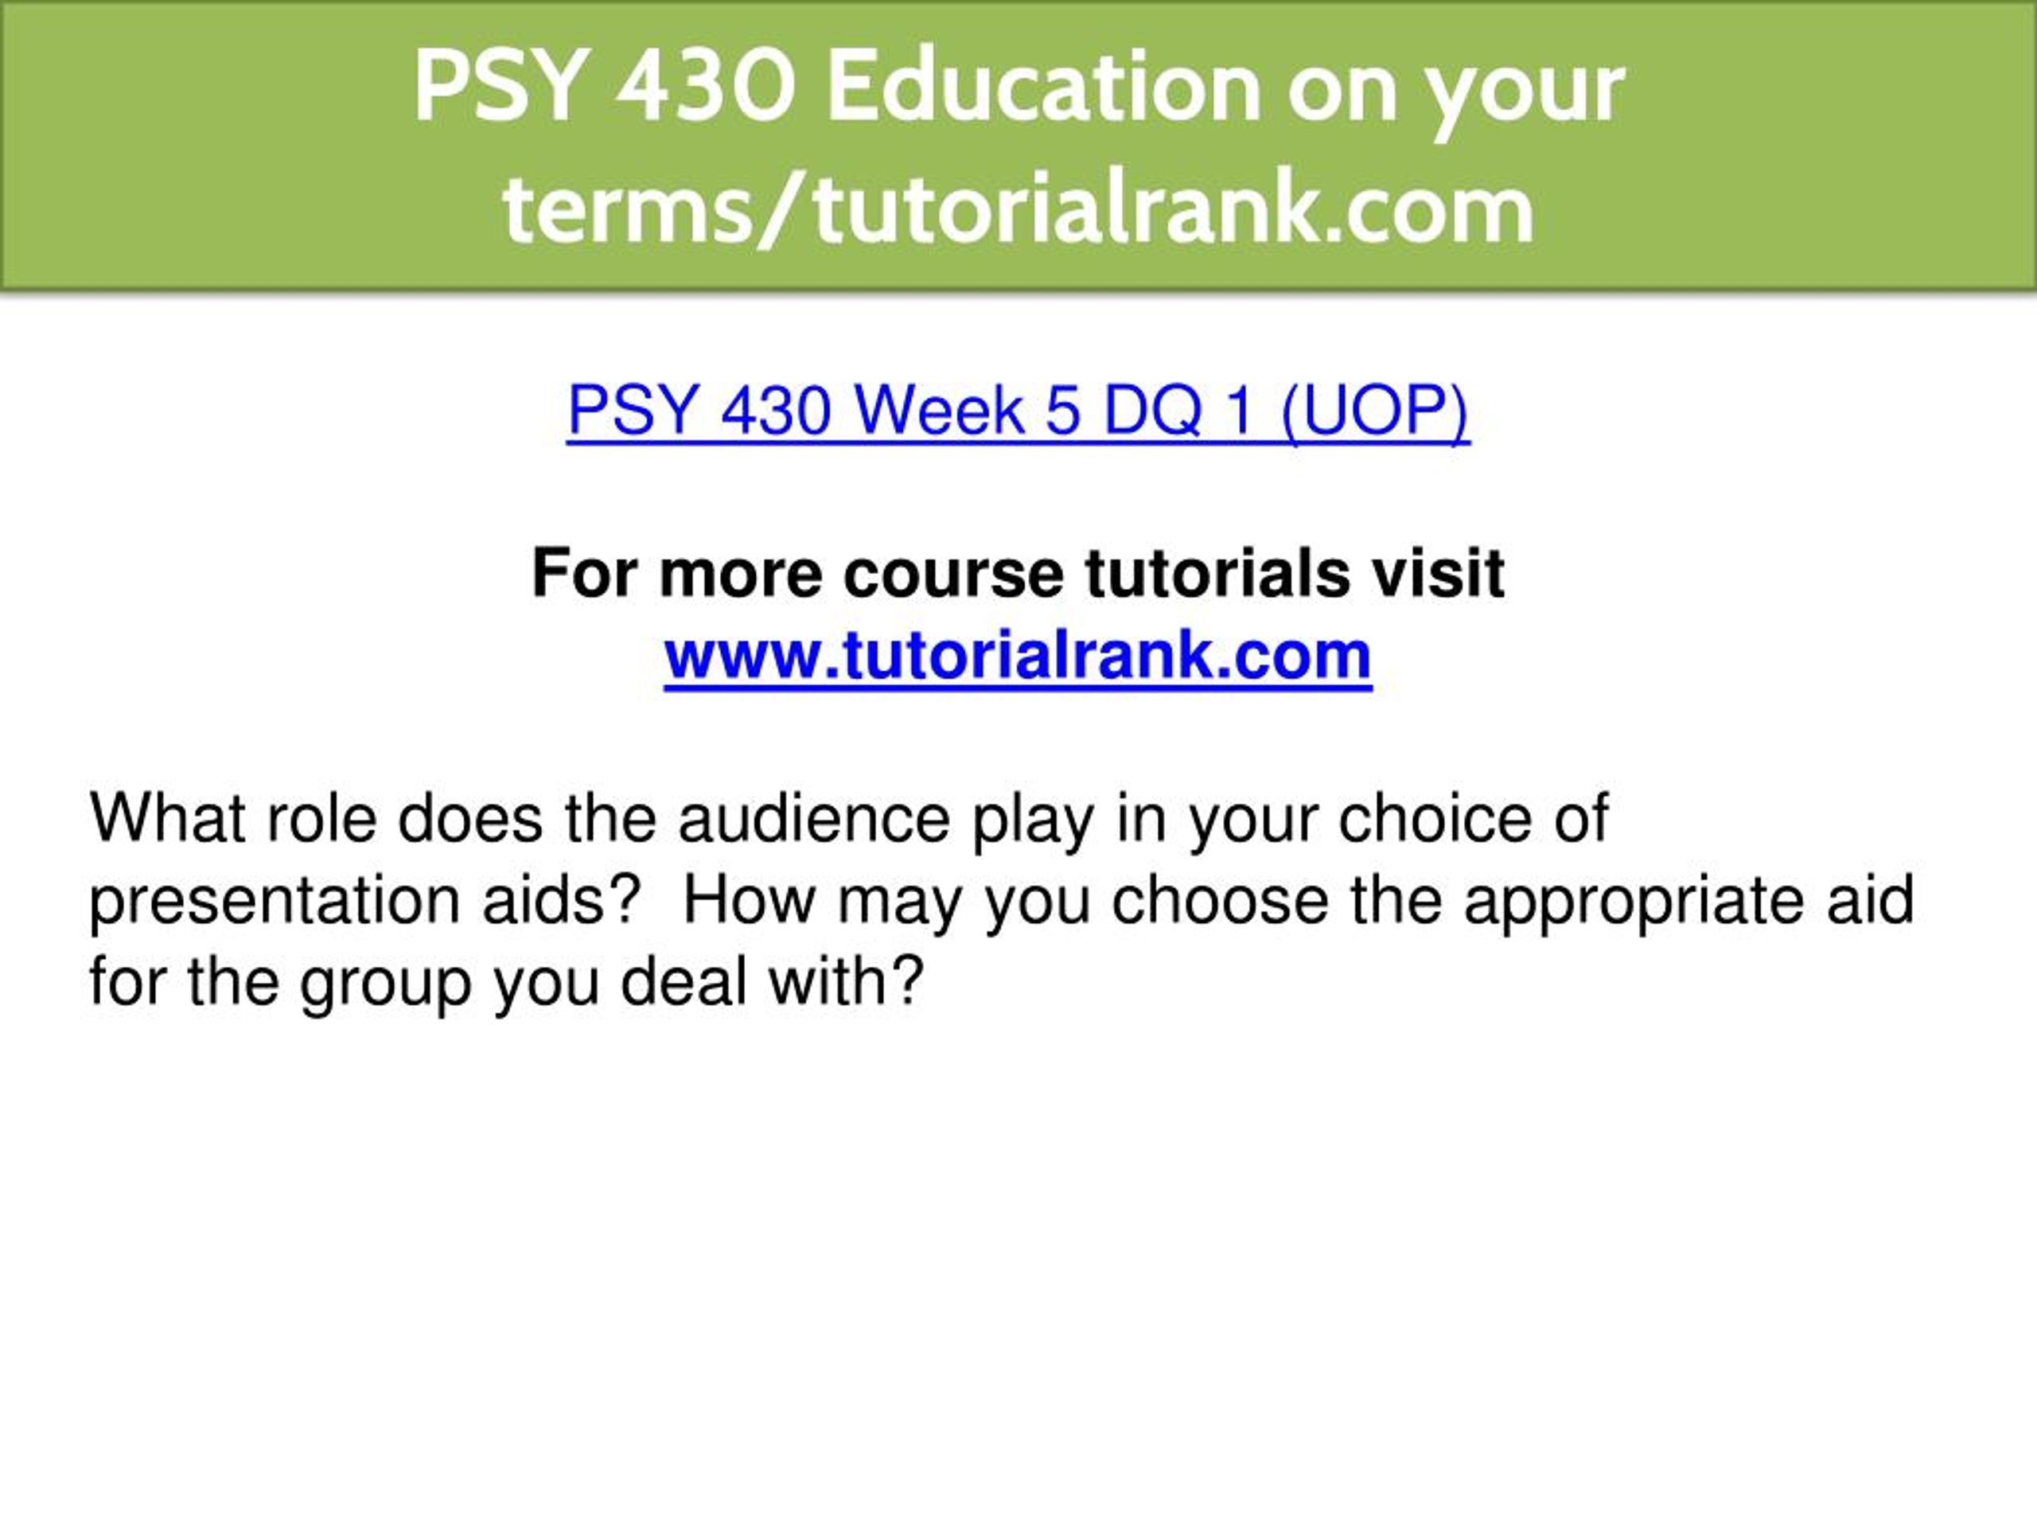Open the PSY 430 Week 5 DQ 1 link
Image resolution: width=2037 pixels, height=1528 pixels.
point(1018,410)
